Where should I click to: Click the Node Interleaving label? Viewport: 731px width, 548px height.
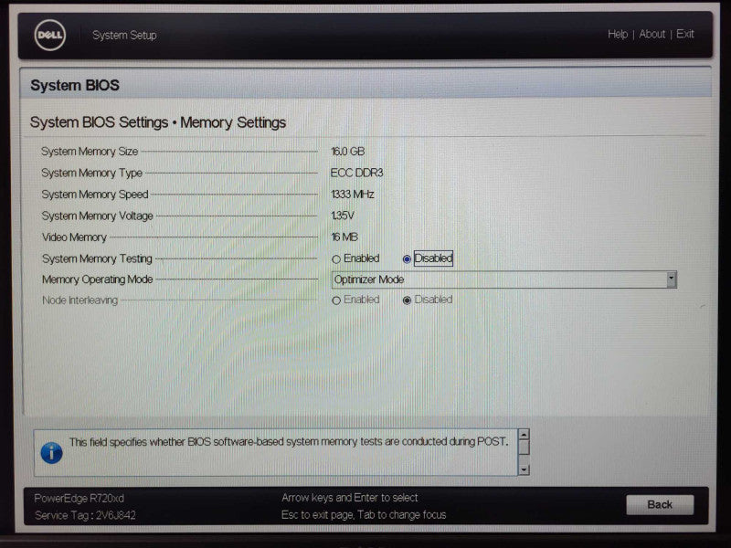point(79,300)
